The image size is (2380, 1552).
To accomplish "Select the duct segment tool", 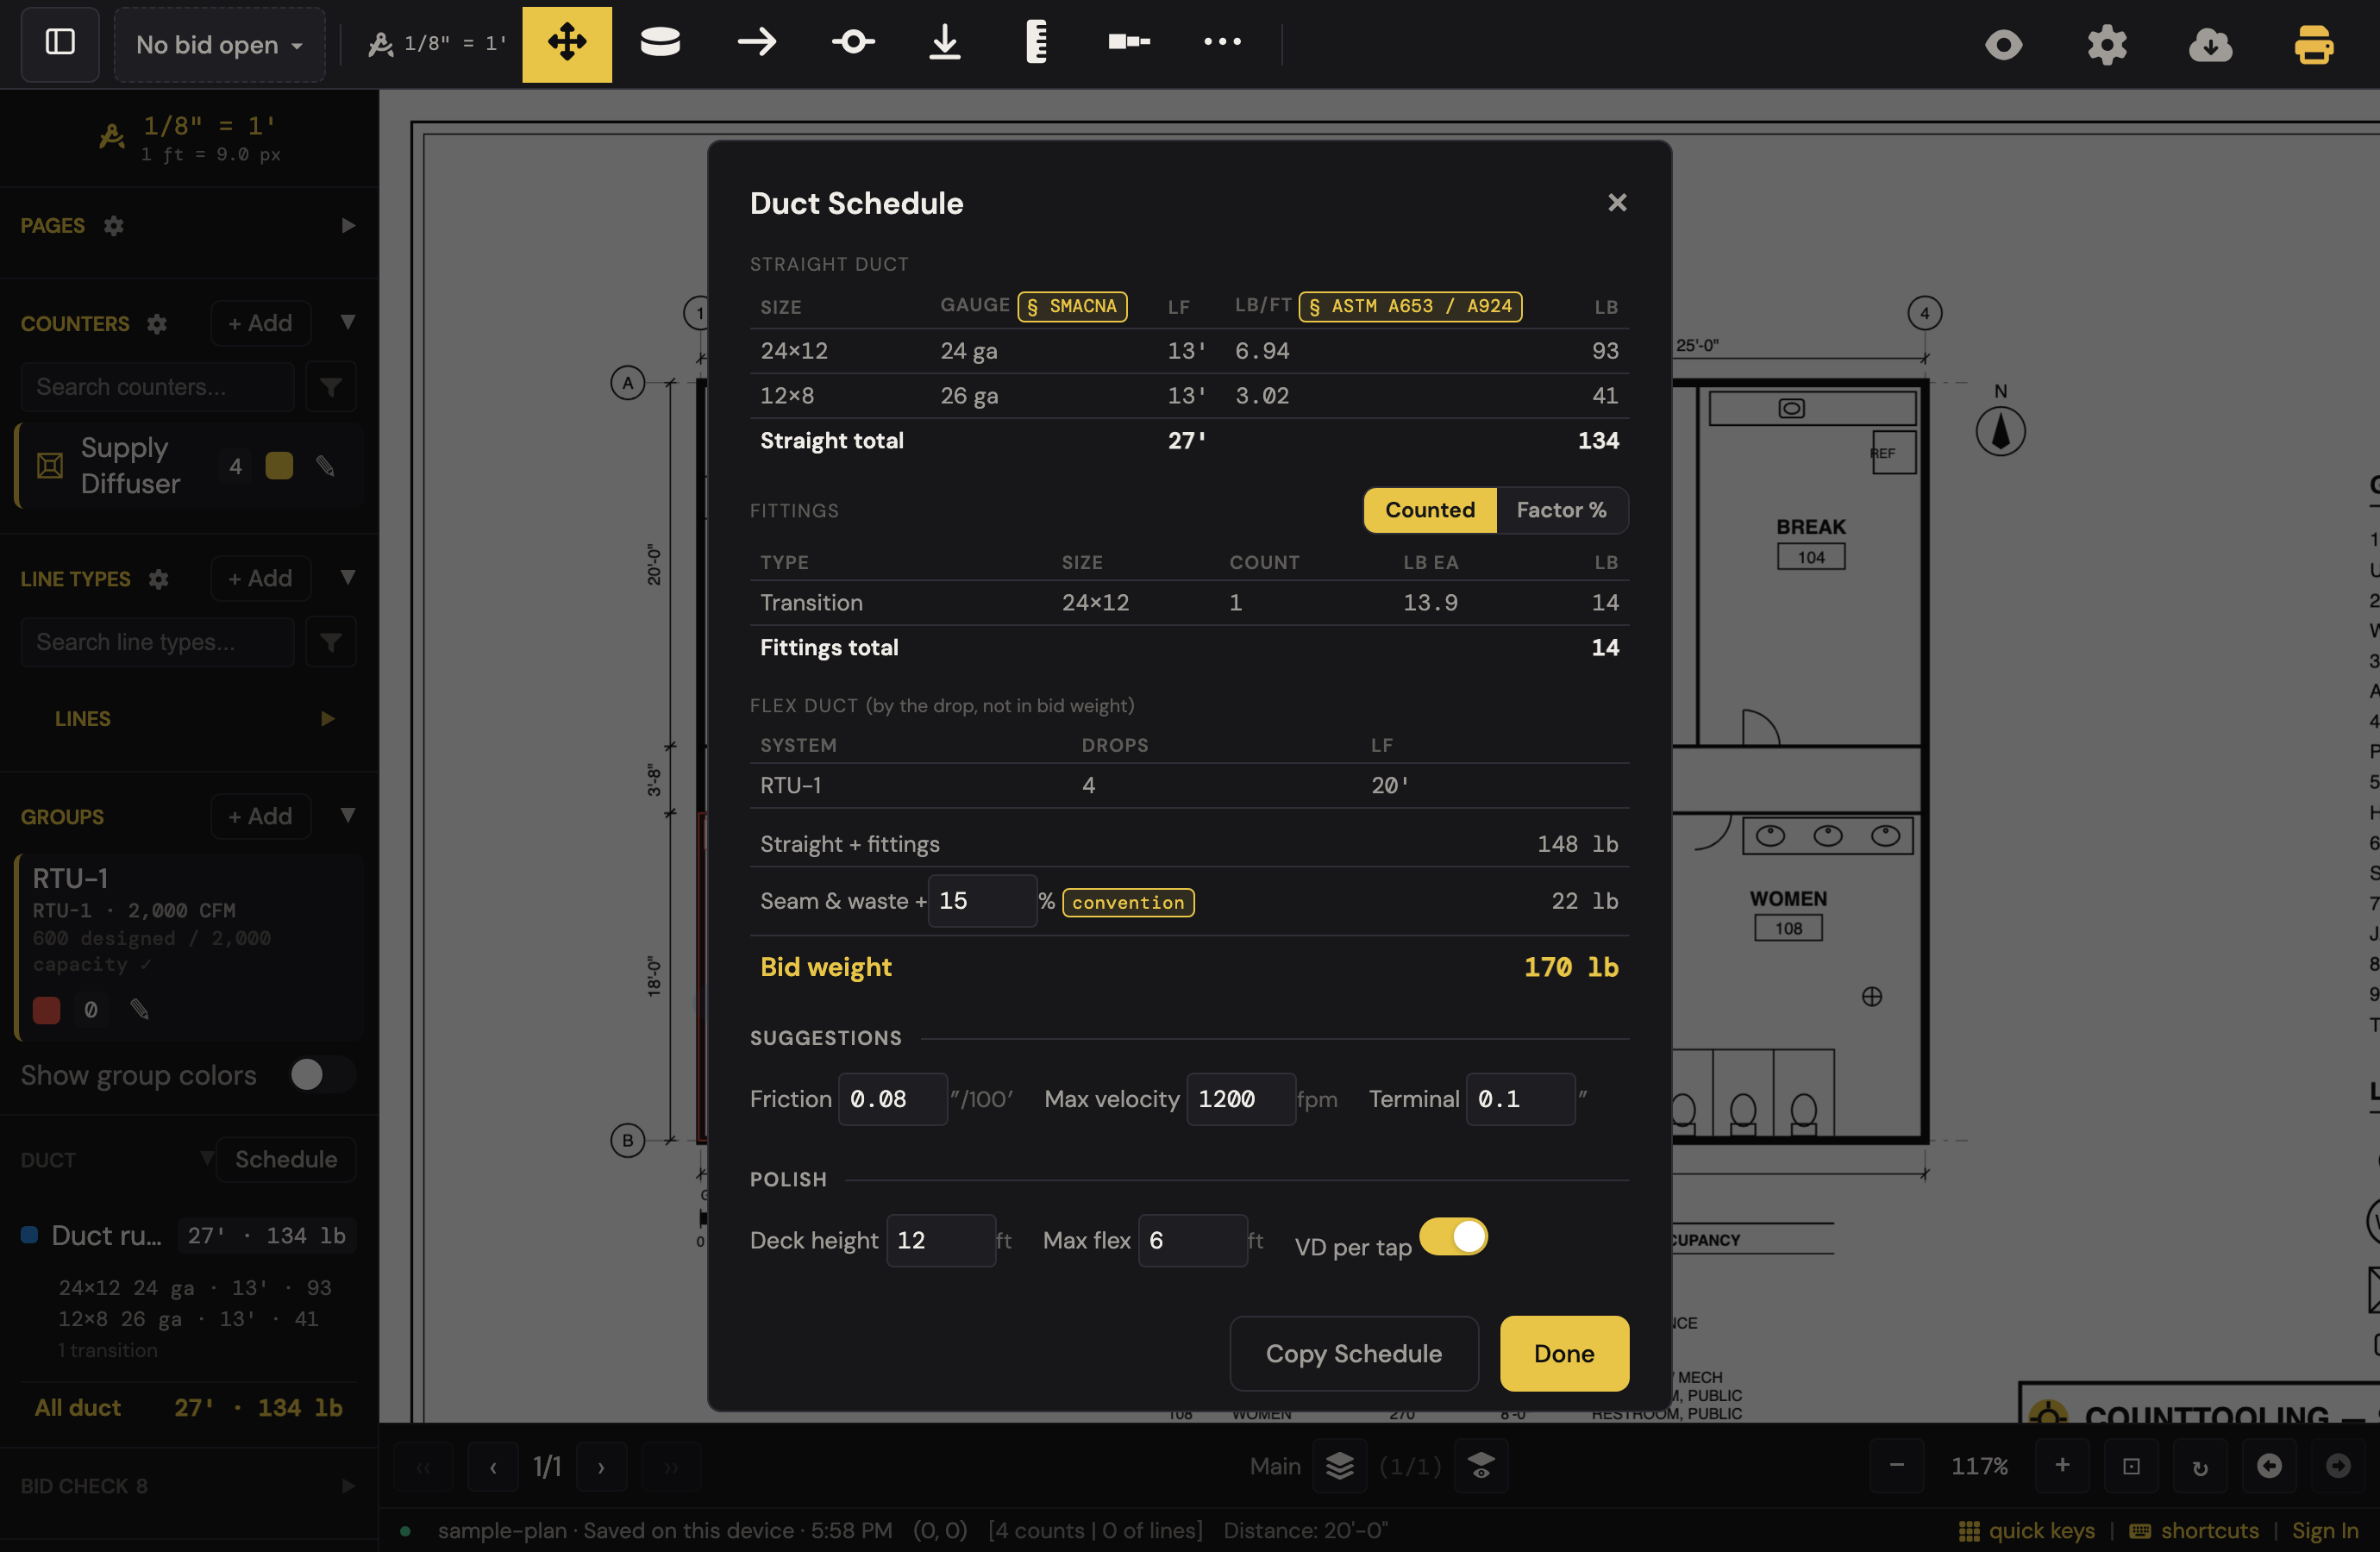I will (x=1130, y=43).
